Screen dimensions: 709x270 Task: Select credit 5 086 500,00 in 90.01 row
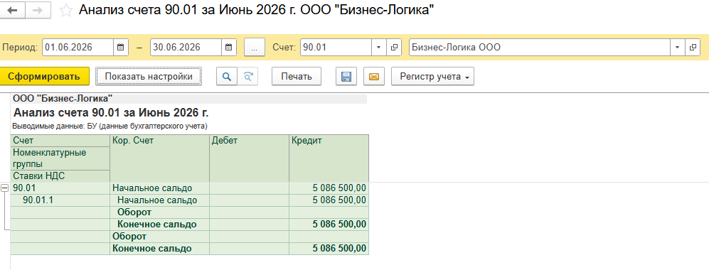pyautogui.click(x=329, y=188)
